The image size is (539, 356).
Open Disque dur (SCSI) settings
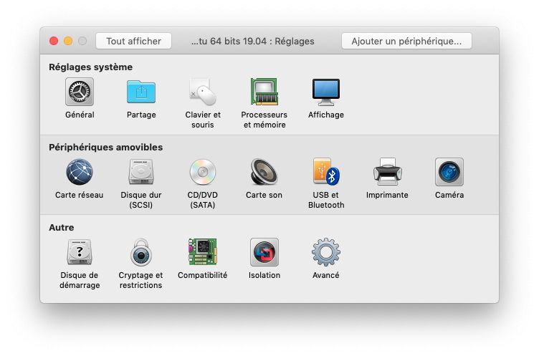141,172
